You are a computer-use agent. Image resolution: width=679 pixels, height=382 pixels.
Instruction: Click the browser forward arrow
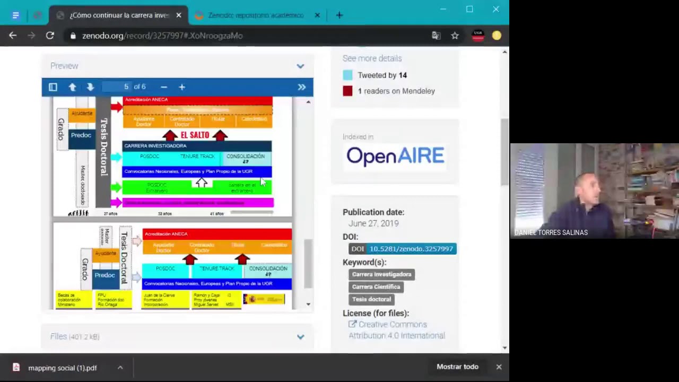(31, 36)
